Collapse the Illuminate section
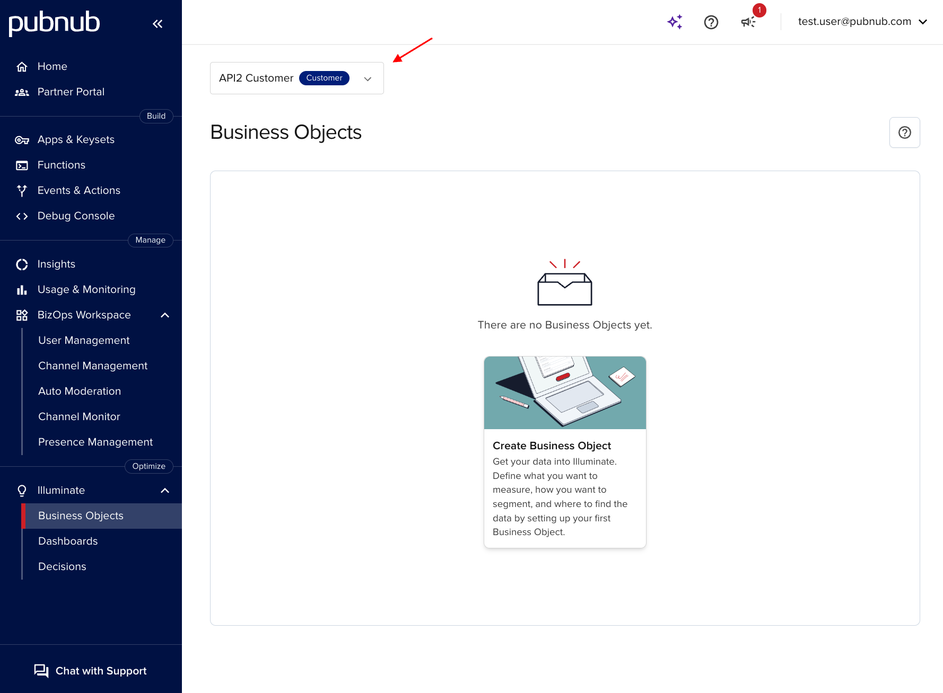943x693 pixels. (165, 490)
